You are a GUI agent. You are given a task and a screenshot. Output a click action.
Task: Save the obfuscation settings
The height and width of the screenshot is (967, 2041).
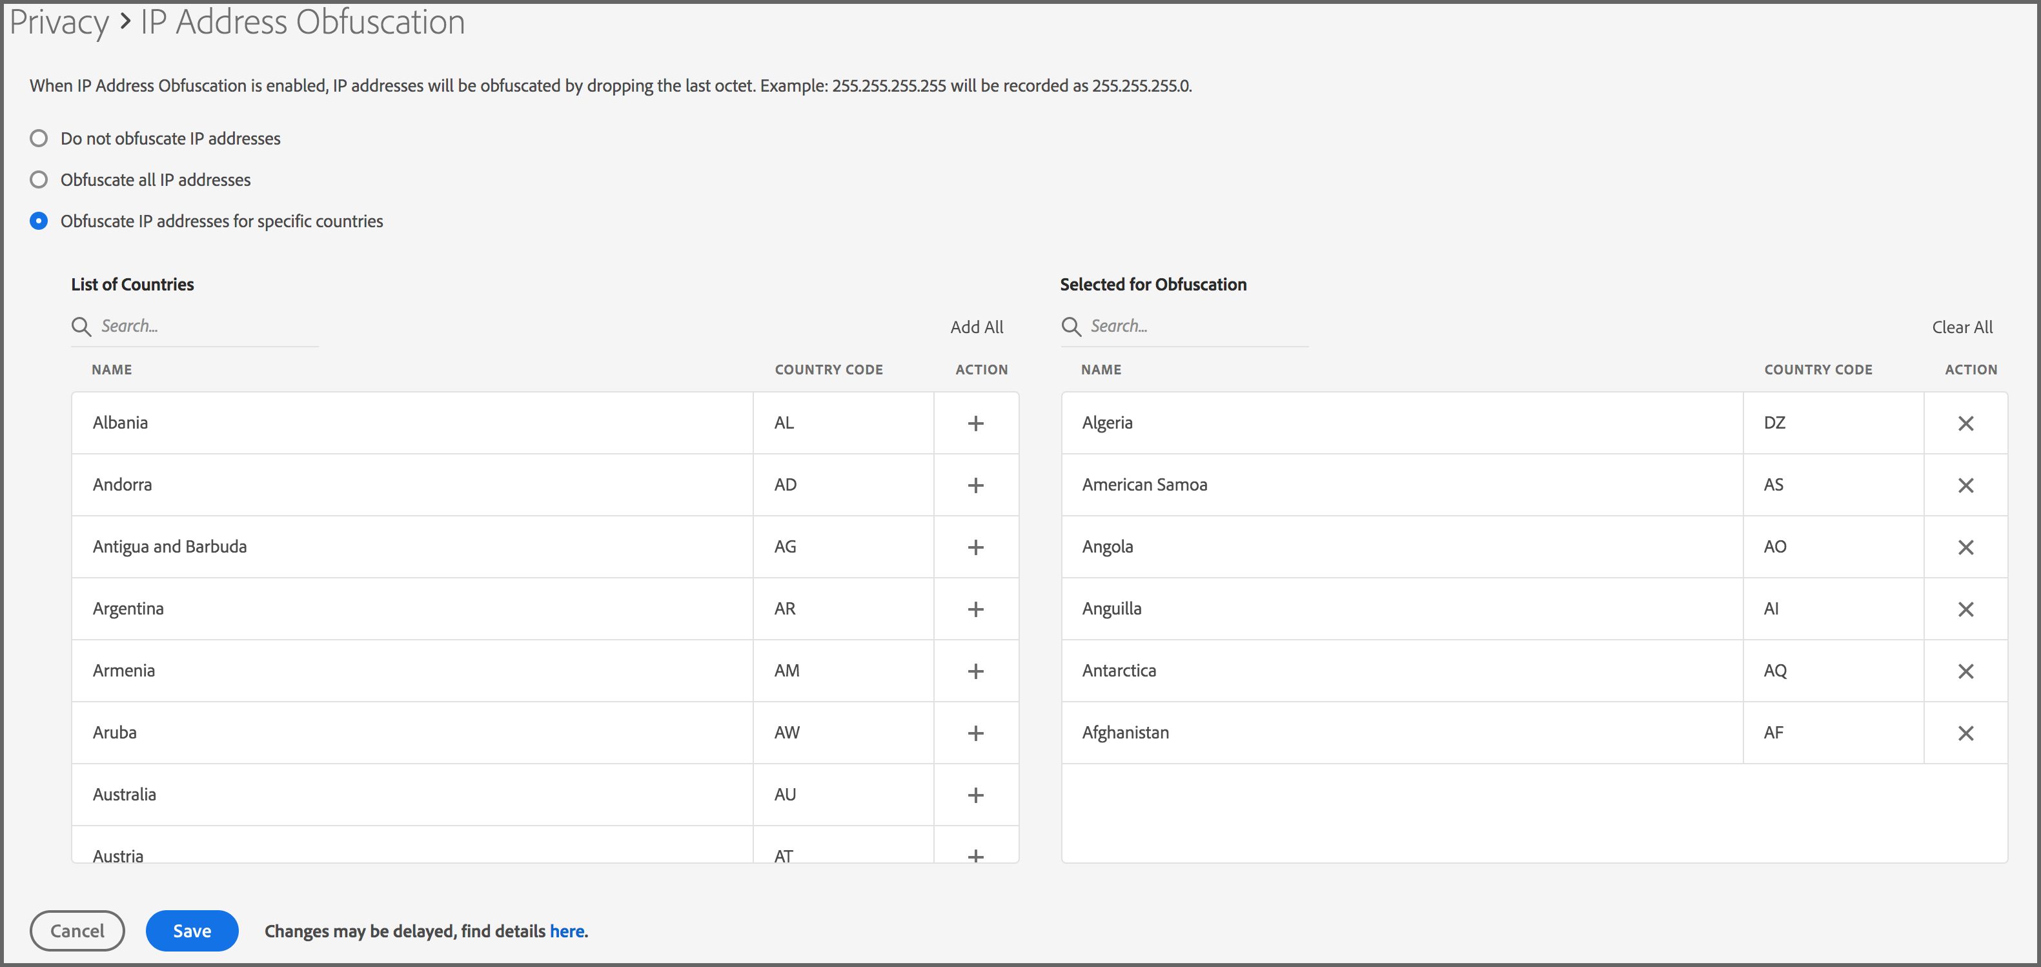click(x=192, y=931)
